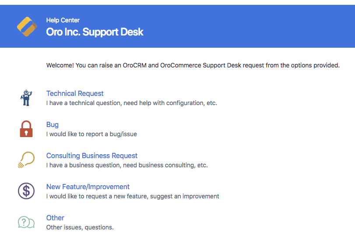Click the question speech bubbles Other icon
The height and width of the screenshot is (240, 355).
point(26,222)
